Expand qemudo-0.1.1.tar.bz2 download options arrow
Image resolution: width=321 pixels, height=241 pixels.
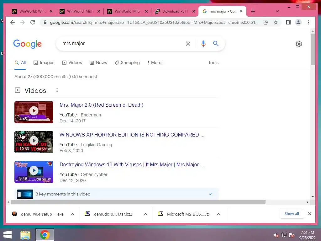point(145,214)
